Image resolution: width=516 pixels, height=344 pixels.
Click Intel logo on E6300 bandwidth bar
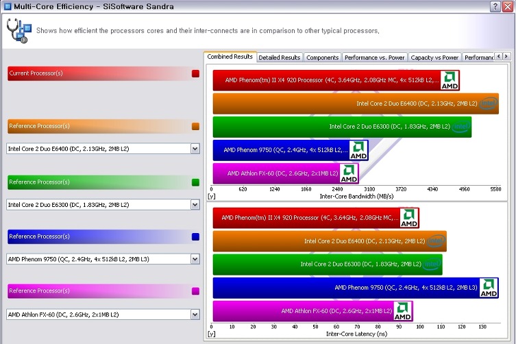pos(461,126)
